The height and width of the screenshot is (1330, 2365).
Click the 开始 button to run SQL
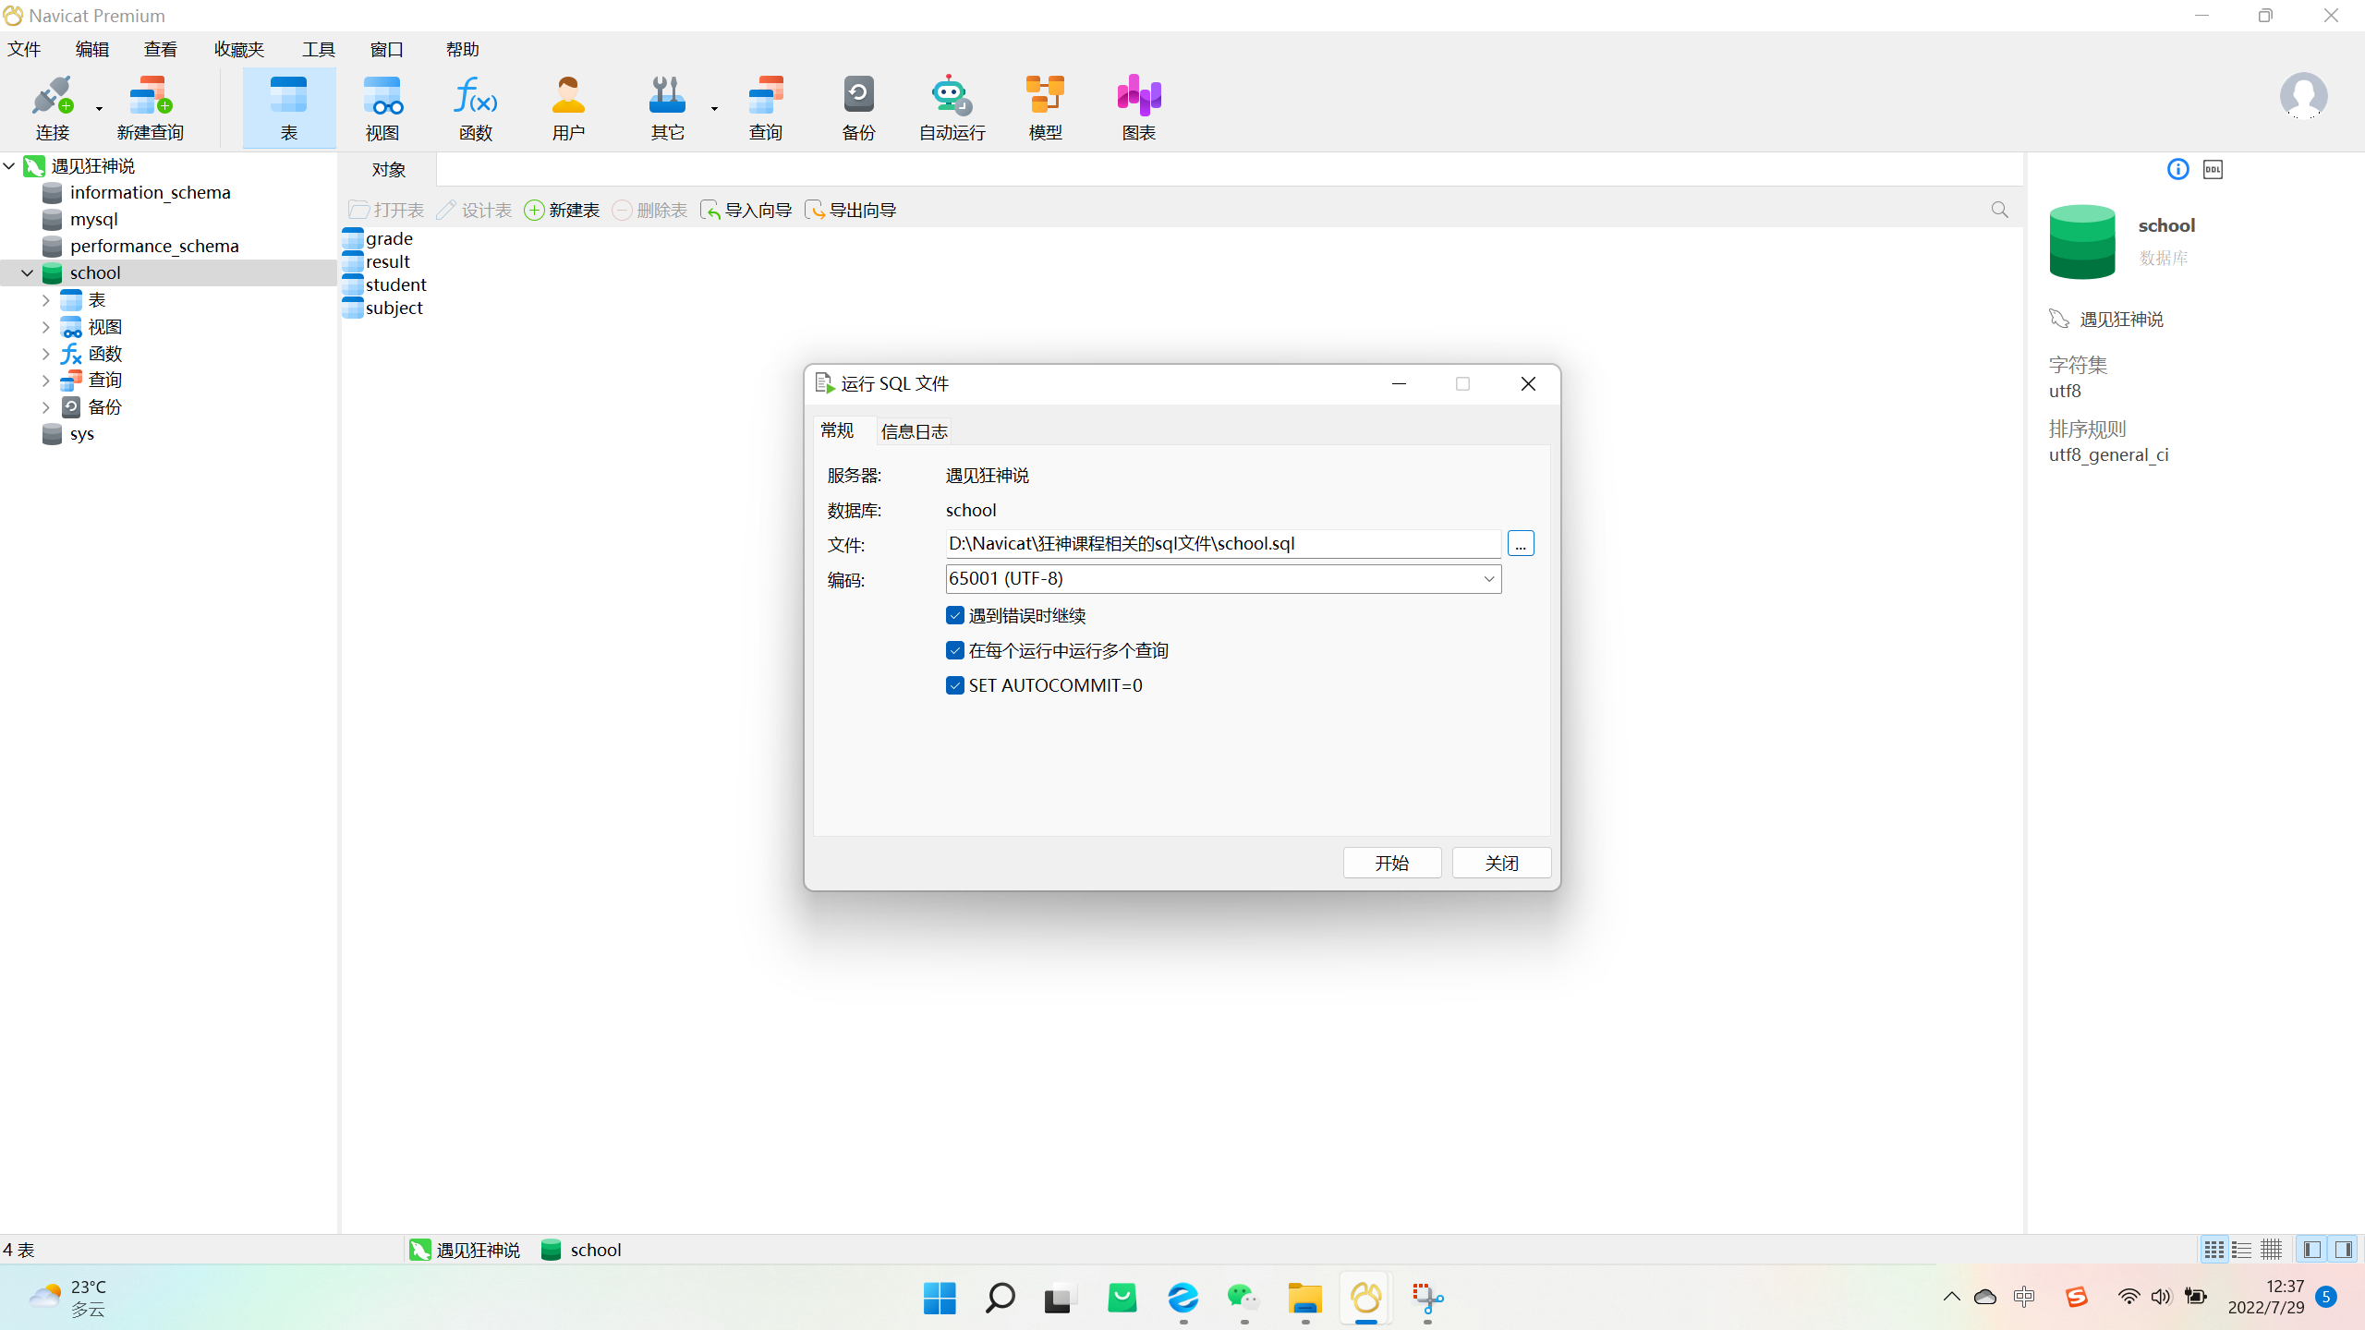pos(1391,863)
